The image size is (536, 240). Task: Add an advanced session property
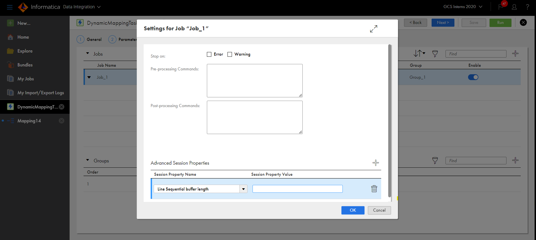click(376, 163)
